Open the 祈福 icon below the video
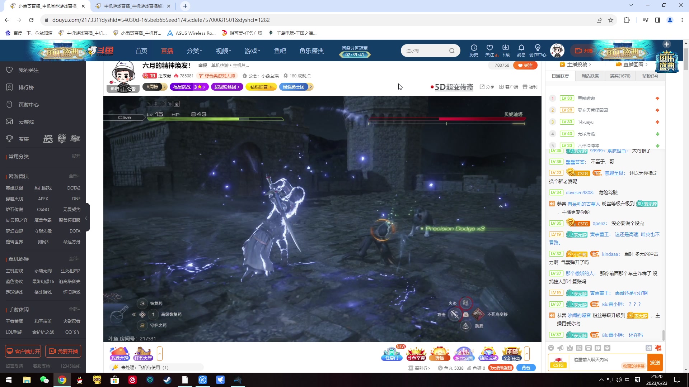689x387 pixels. (440, 354)
